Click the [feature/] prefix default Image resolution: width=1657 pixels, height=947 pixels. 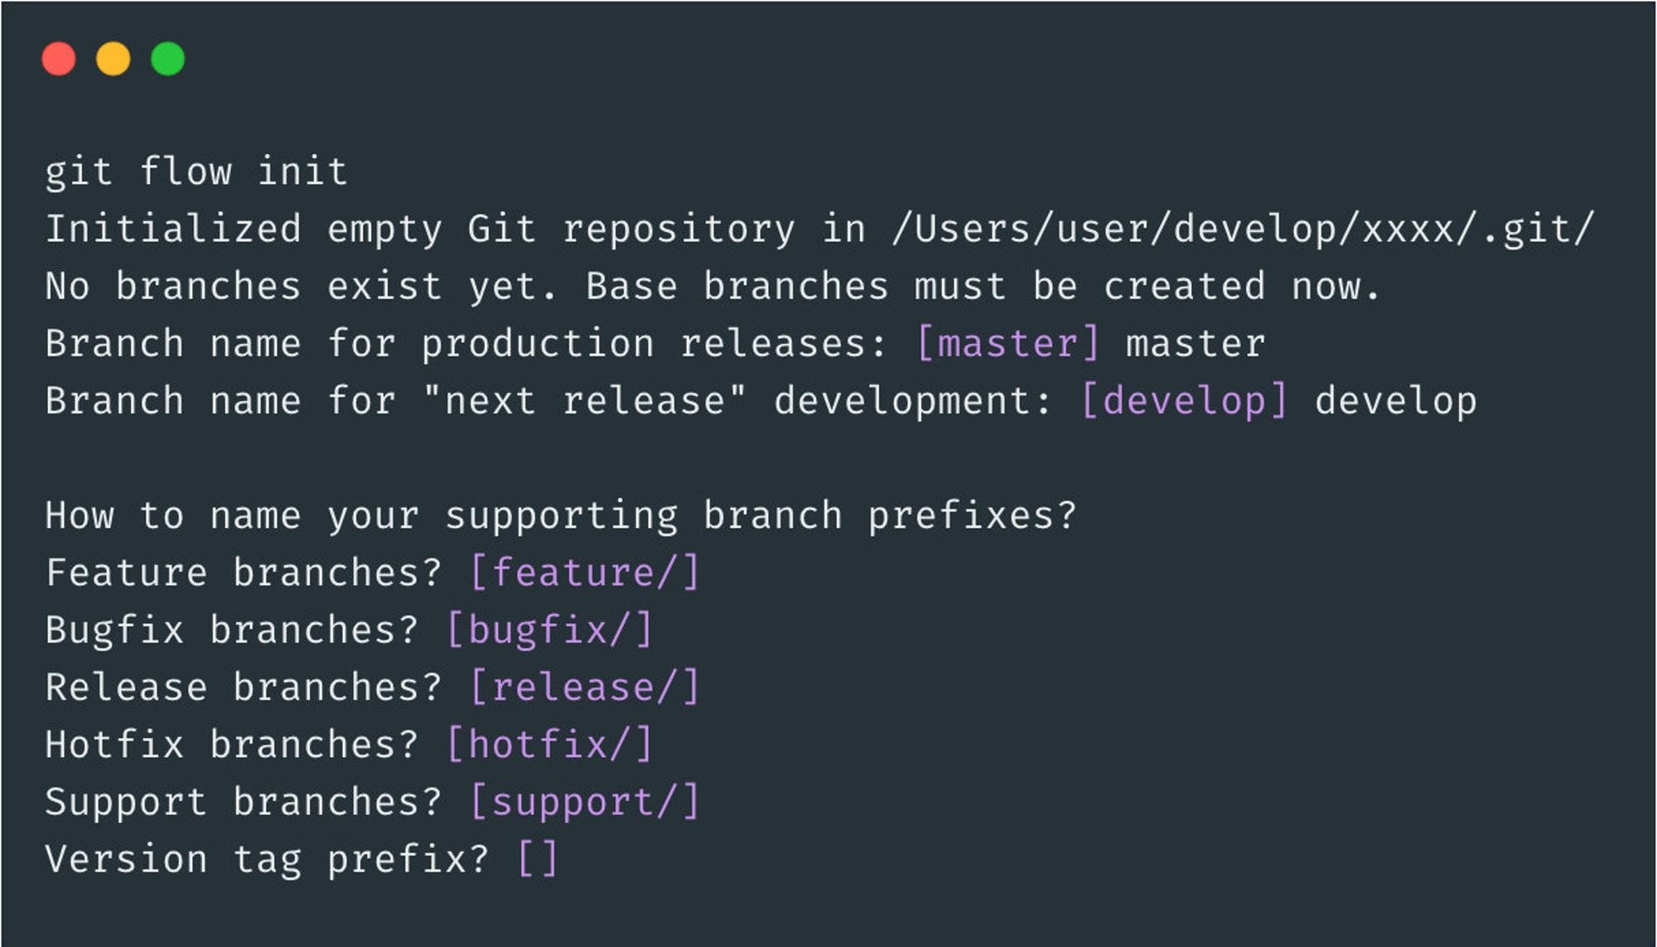click(x=585, y=573)
